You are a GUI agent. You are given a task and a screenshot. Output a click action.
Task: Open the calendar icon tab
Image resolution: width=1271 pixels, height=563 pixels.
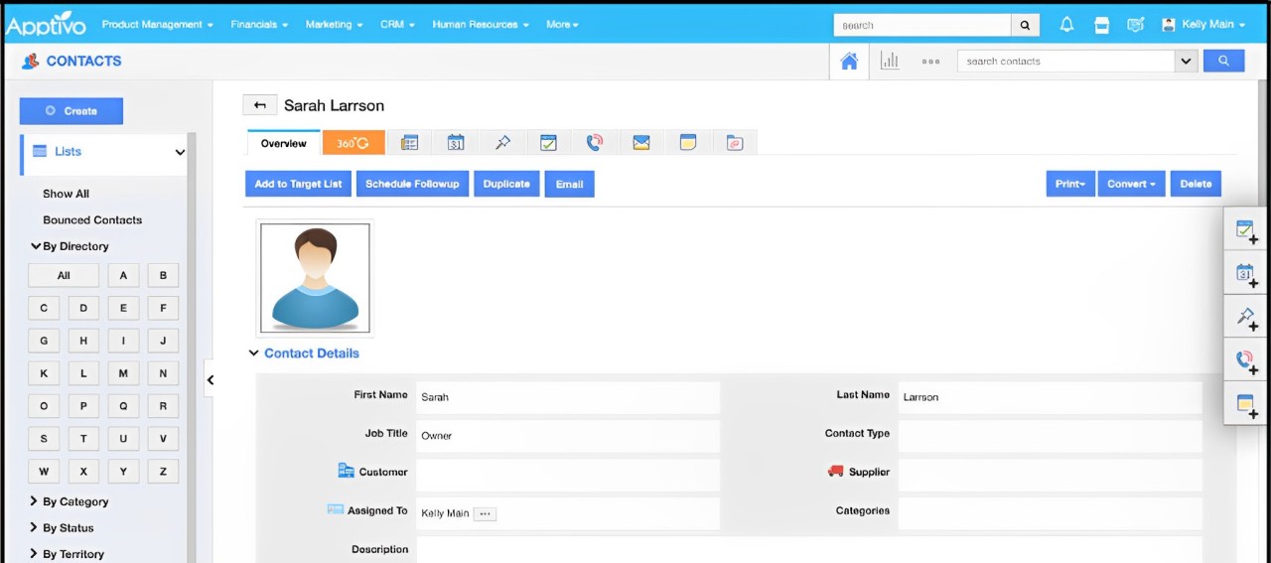coord(456,143)
